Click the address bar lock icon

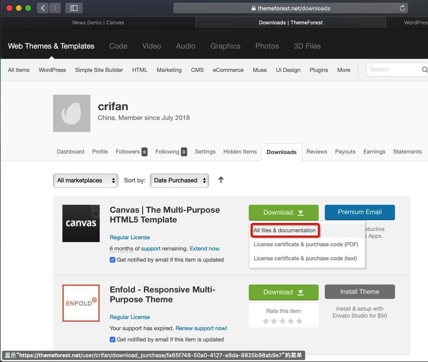click(x=253, y=8)
